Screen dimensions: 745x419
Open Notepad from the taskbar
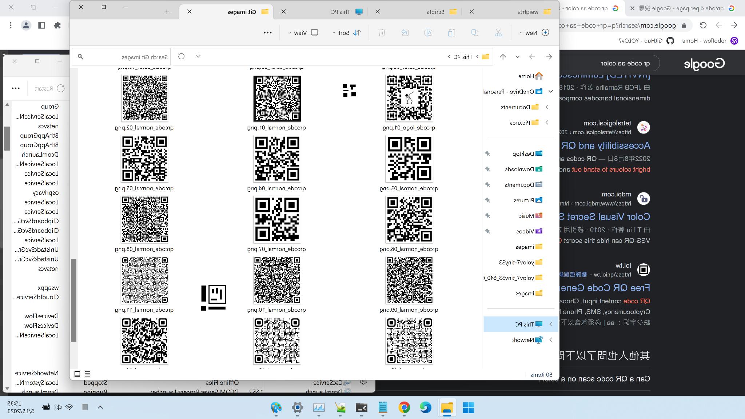pos(383,408)
